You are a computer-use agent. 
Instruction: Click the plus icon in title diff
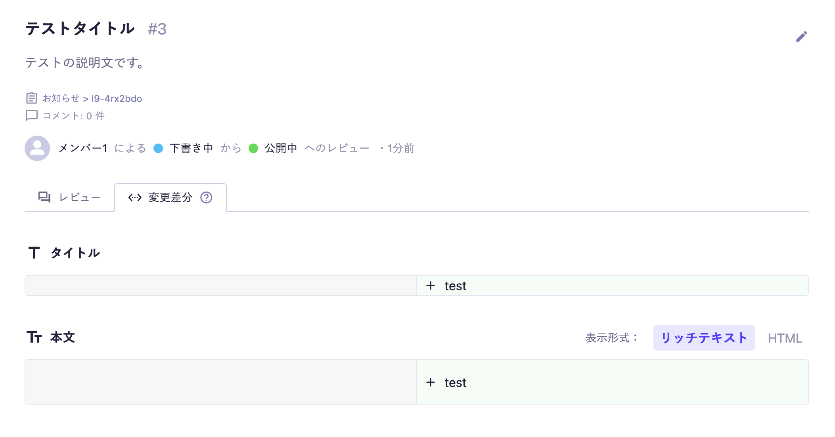431,286
